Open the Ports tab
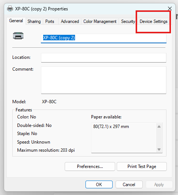 (50, 21)
